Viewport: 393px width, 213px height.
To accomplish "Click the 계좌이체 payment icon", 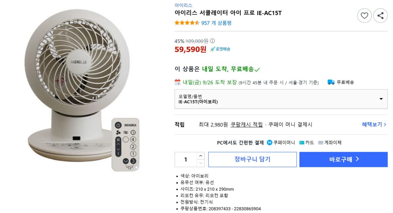I will (320, 143).
